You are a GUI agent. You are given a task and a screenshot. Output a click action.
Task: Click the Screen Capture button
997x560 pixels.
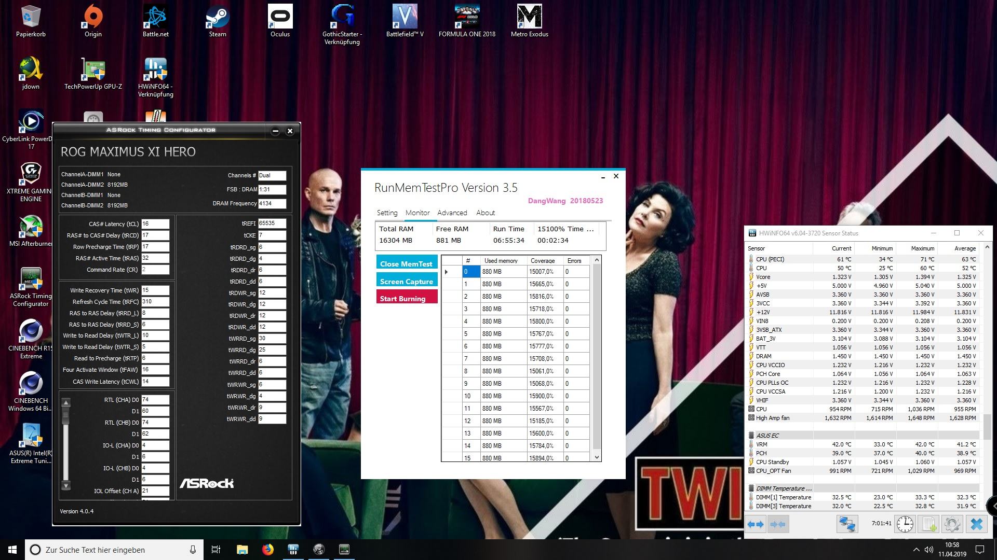click(x=407, y=279)
